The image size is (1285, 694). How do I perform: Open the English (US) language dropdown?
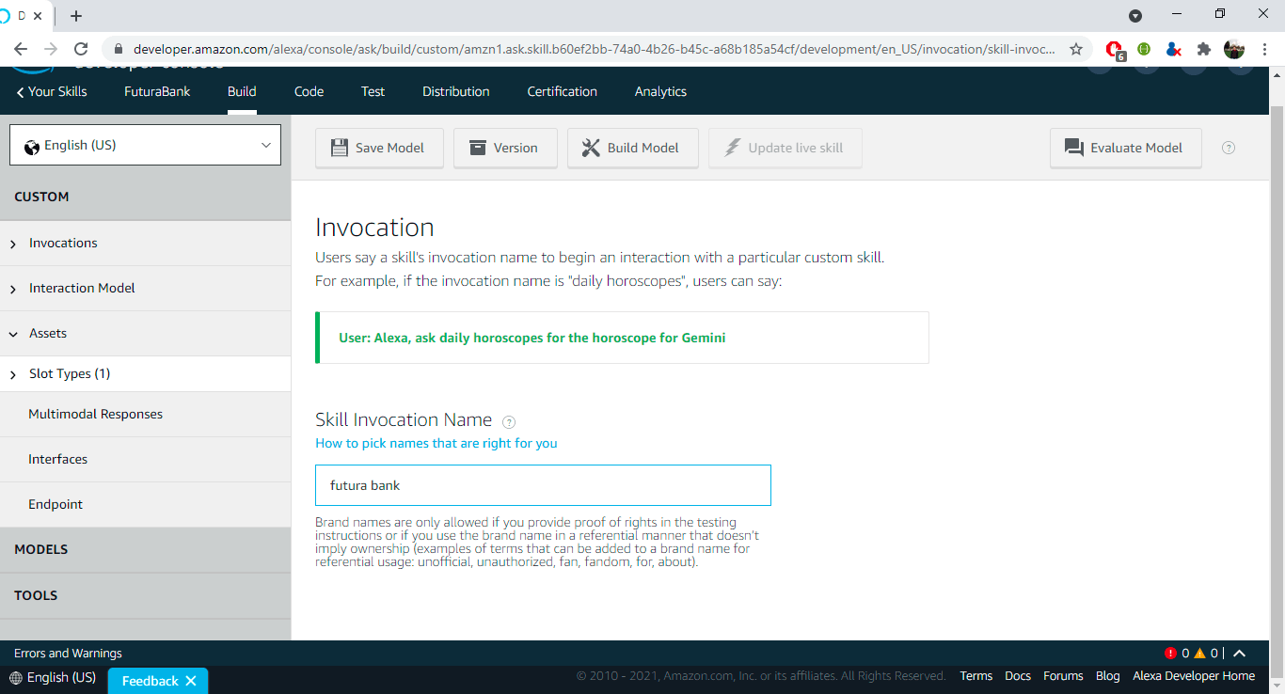(x=145, y=145)
